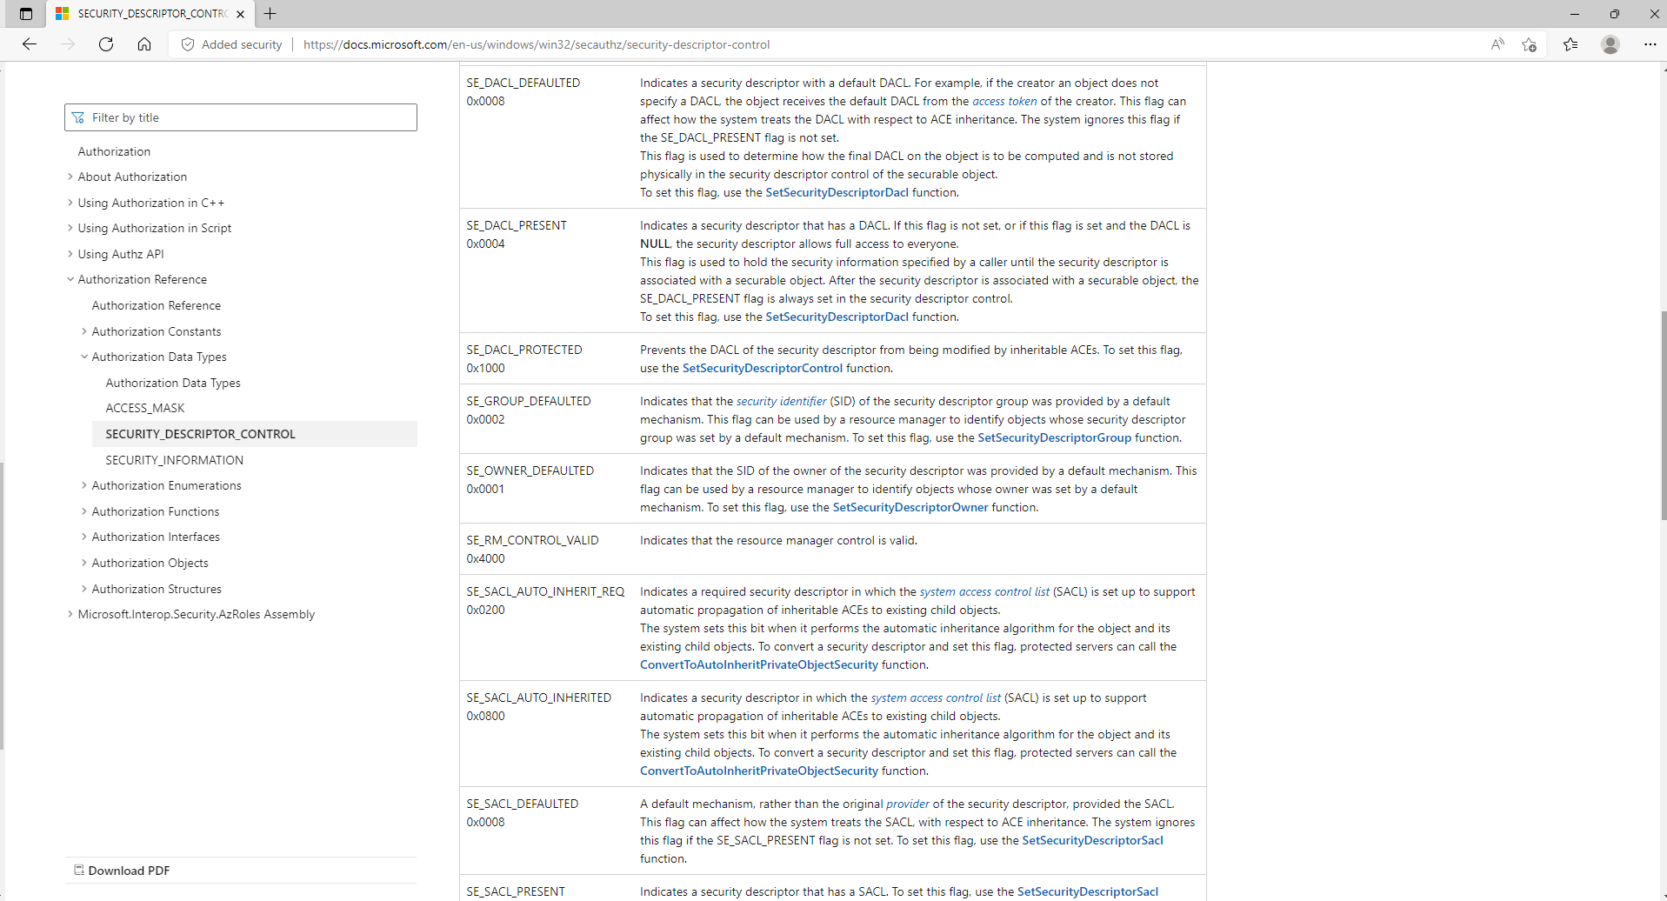Open browser Settings and more menu
Image resolution: width=1667 pixels, height=901 pixels.
click(1650, 44)
